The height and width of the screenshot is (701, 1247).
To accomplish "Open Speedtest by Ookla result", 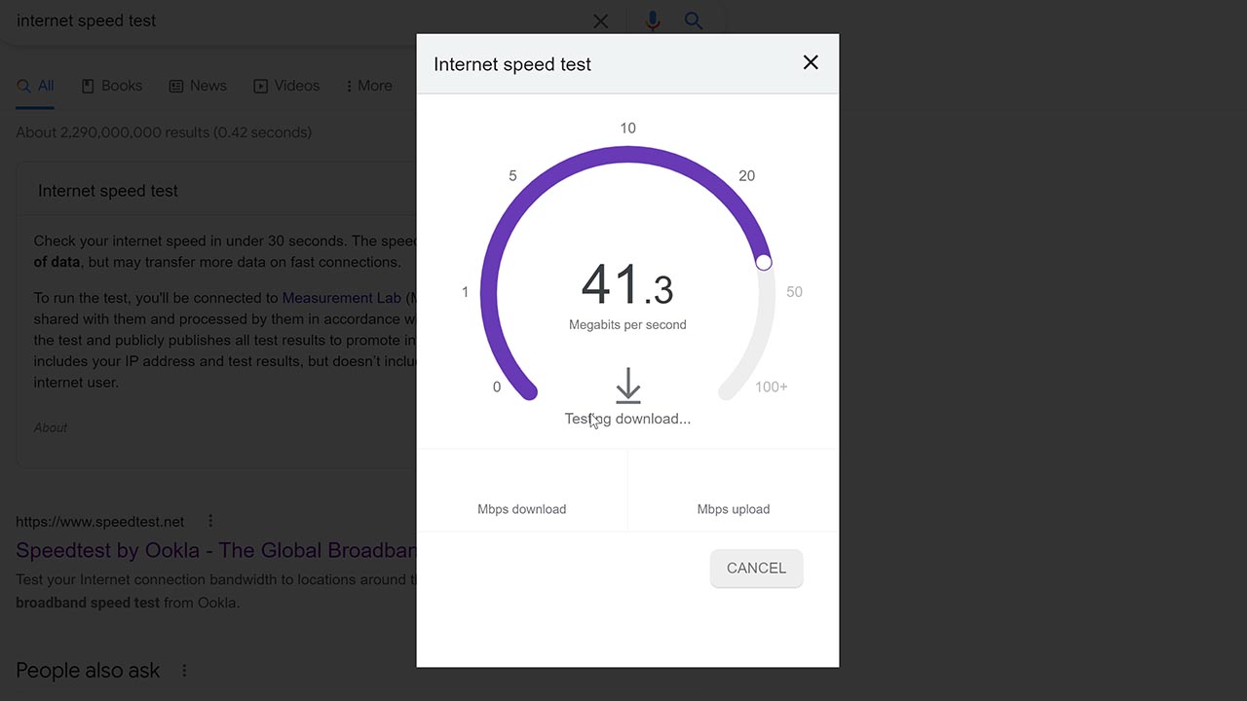I will point(216,550).
